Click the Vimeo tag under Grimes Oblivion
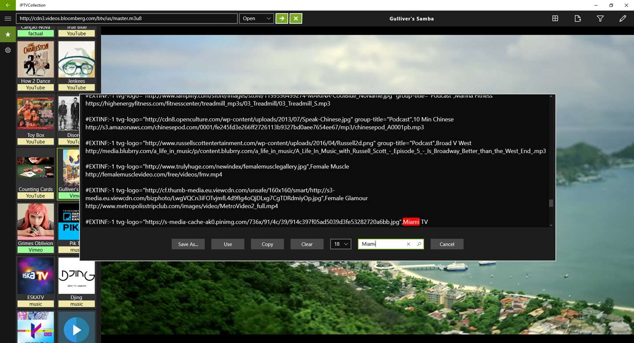The height and width of the screenshot is (343, 634). 36,250
